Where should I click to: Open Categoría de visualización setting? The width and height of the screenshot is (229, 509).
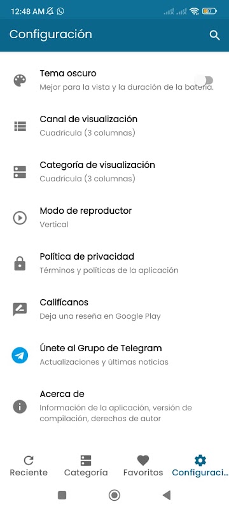(114, 172)
